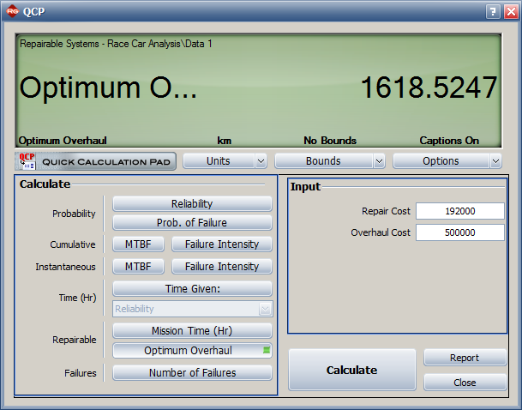Viewport: 522px width, 410px height.
Task: Click the Bounds button
Action: [323, 161]
